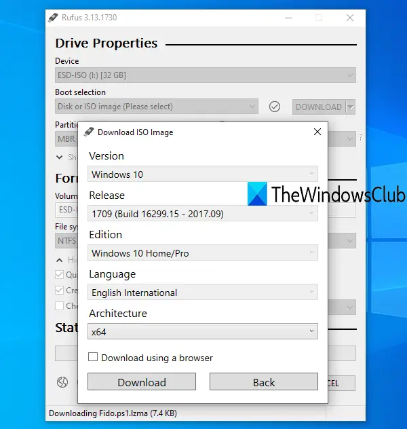
Task: Open the Language dropdown showing English International
Action: 203,292
